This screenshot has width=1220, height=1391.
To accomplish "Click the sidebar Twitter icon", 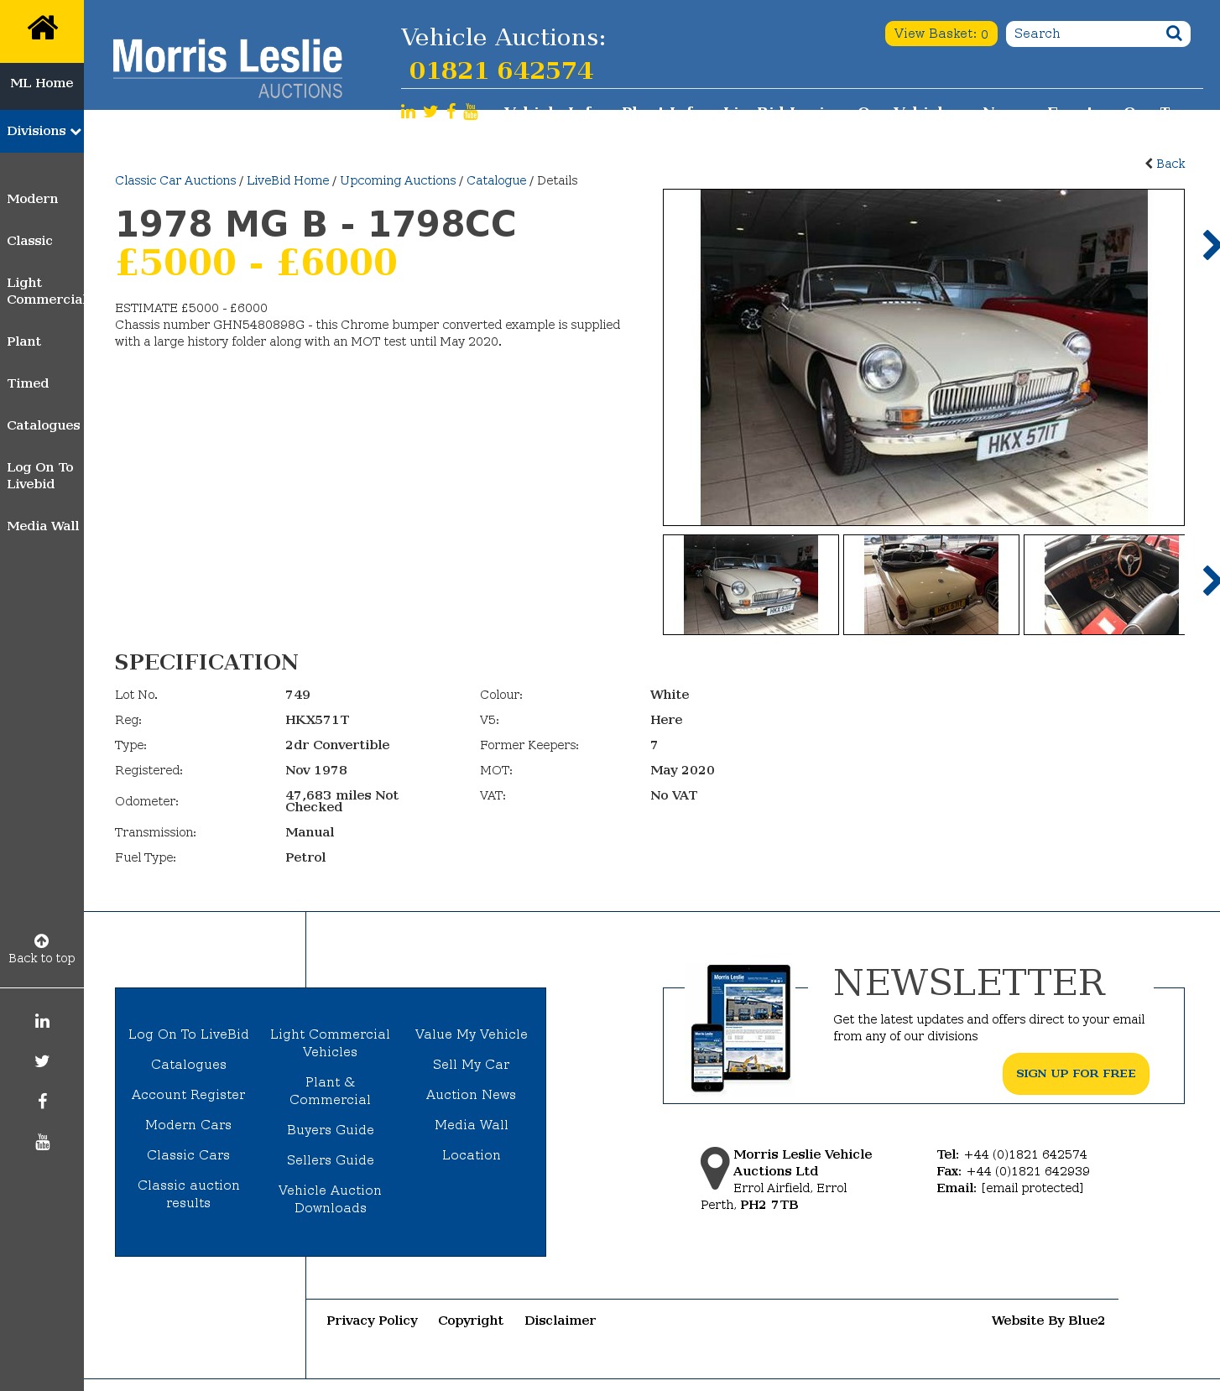I will tap(42, 1061).
